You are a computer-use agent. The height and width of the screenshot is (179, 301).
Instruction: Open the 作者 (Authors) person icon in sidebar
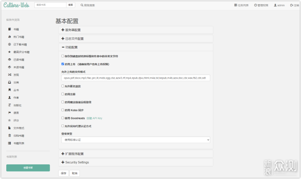tap(10, 97)
